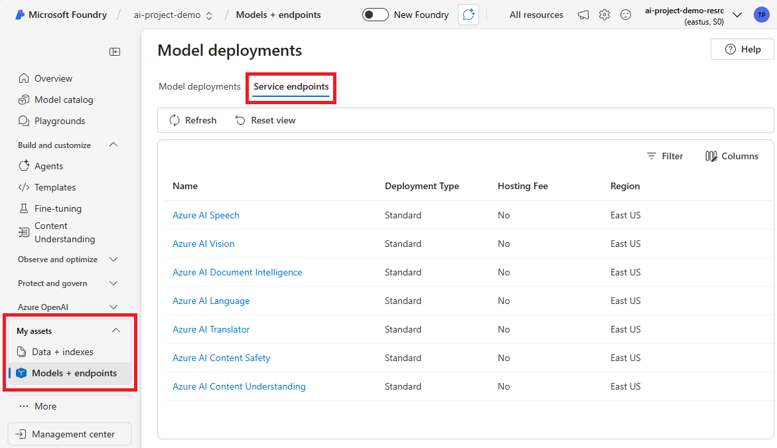This screenshot has width=777, height=448.
Task: Open Model catalog cube icon
Action: click(24, 100)
